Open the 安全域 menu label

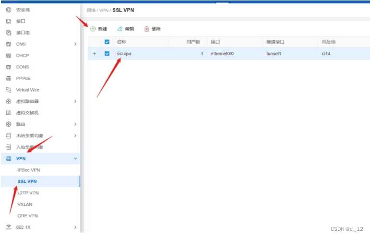pos(23,10)
